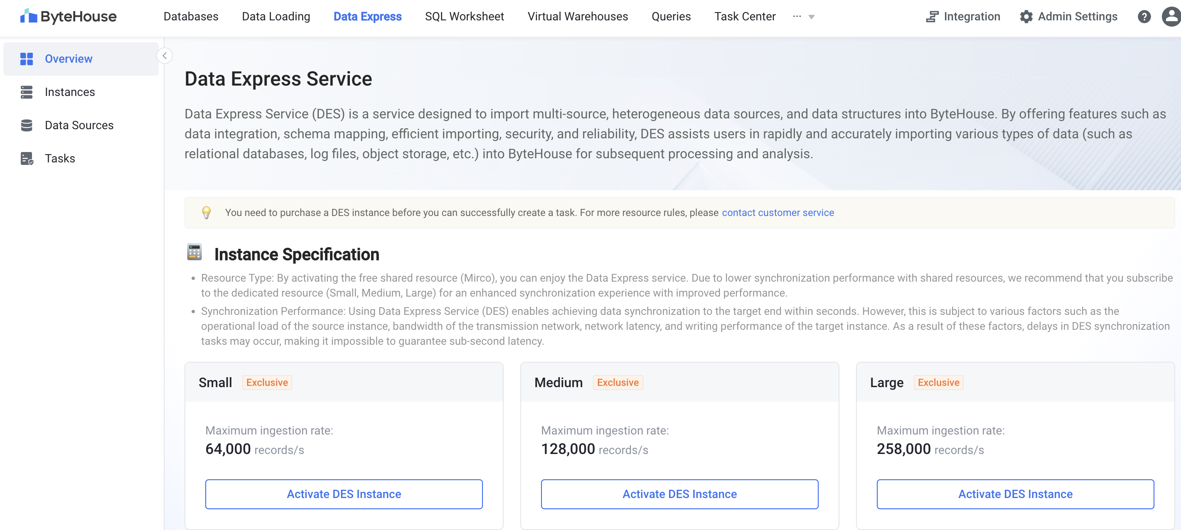This screenshot has width=1181, height=530.
Task: Click the Queries icon
Action: coord(671,17)
